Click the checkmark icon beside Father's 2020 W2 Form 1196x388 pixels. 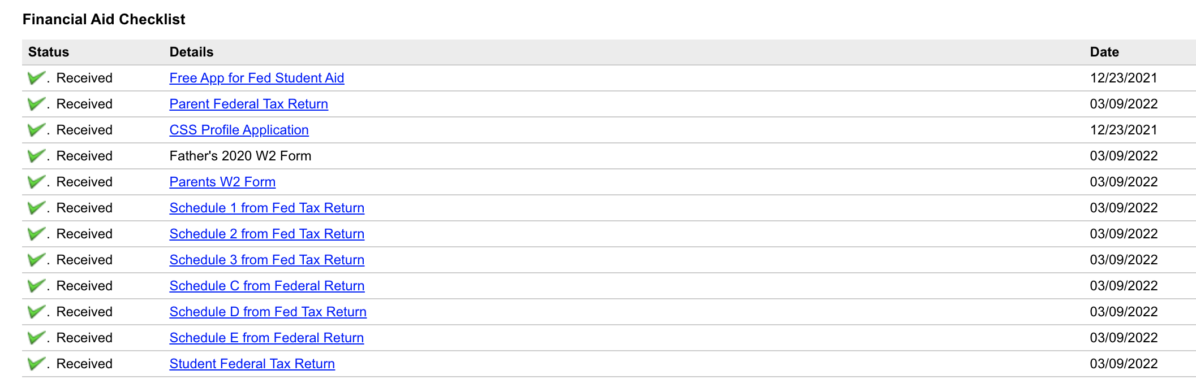click(36, 156)
